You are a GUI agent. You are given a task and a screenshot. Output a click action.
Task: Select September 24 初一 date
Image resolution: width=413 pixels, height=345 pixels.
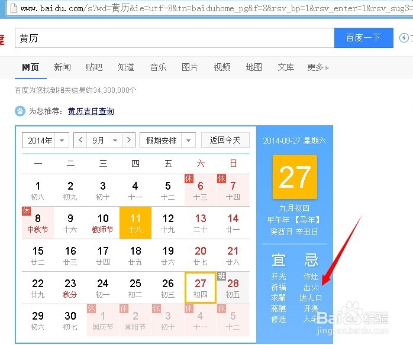103,288
